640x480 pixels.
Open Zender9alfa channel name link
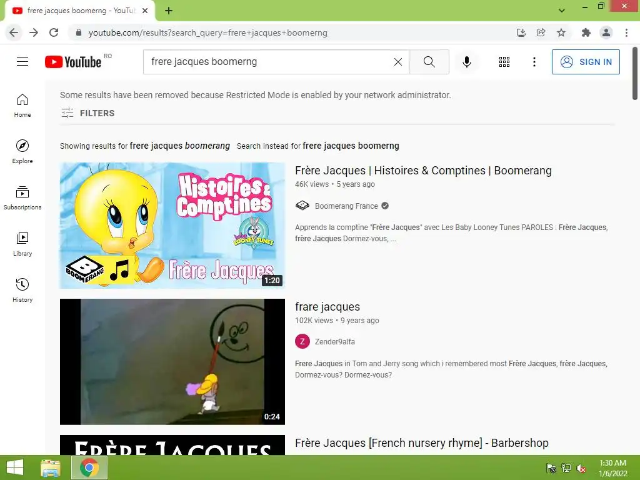pyautogui.click(x=335, y=342)
